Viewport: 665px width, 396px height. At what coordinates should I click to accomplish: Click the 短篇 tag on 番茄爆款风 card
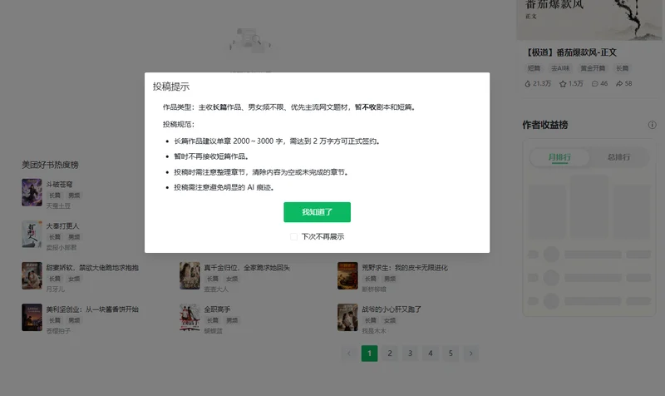(534, 68)
